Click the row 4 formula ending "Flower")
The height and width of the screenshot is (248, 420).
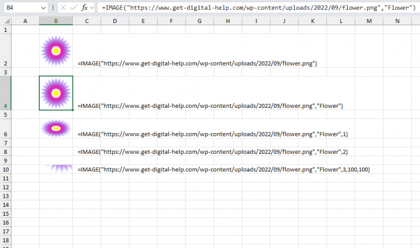coord(210,106)
